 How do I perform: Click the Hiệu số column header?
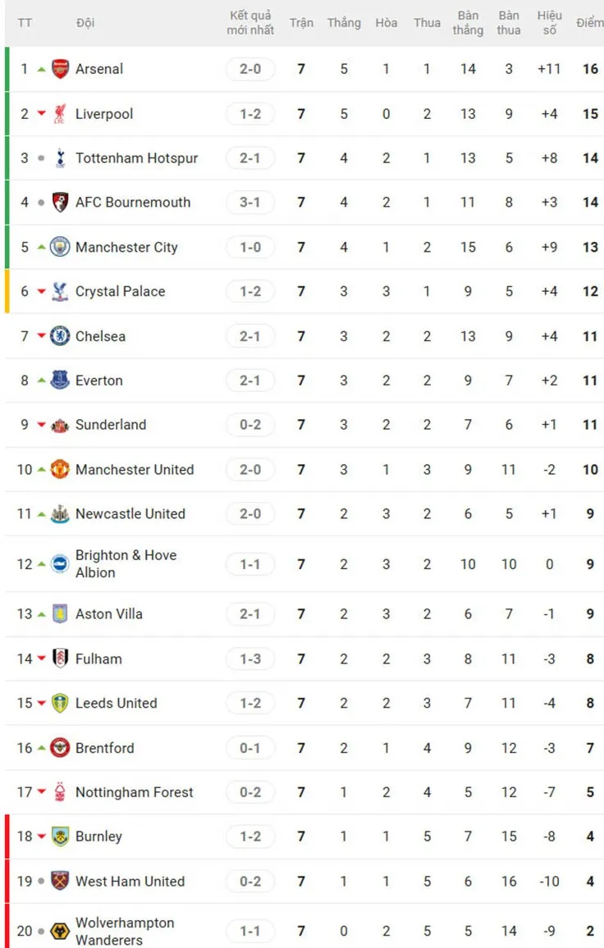(x=550, y=23)
